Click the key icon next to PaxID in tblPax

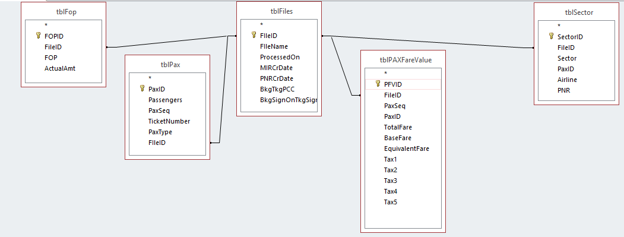[142, 89]
